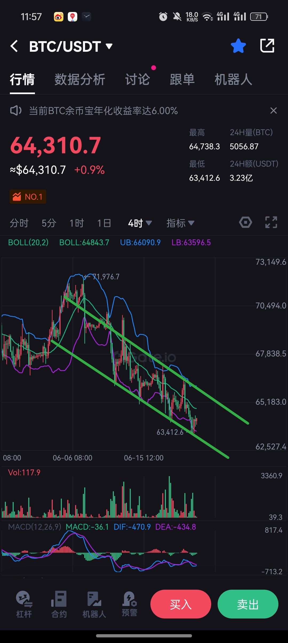Open the 机器人 top tab
Screen dimensions: 288x643
tap(233, 79)
